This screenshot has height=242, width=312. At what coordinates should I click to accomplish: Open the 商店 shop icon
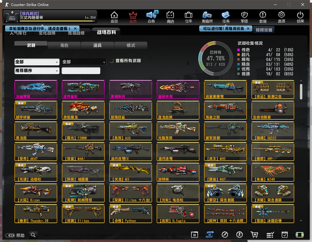click(x=170, y=17)
